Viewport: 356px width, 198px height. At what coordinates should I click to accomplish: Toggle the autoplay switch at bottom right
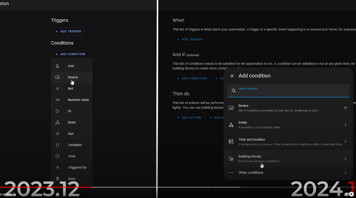click(x=349, y=194)
